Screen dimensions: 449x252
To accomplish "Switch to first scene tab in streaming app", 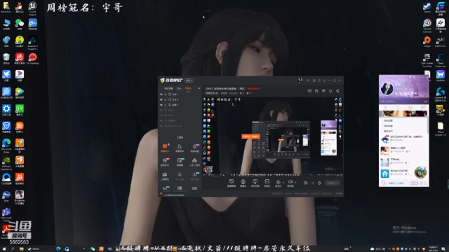I will [168, 89].
